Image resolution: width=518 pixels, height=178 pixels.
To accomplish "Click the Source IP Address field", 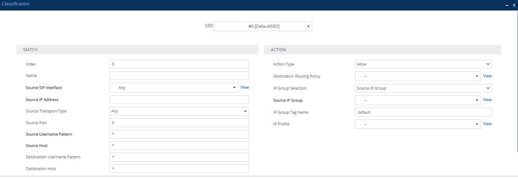I will click(179, 100).
